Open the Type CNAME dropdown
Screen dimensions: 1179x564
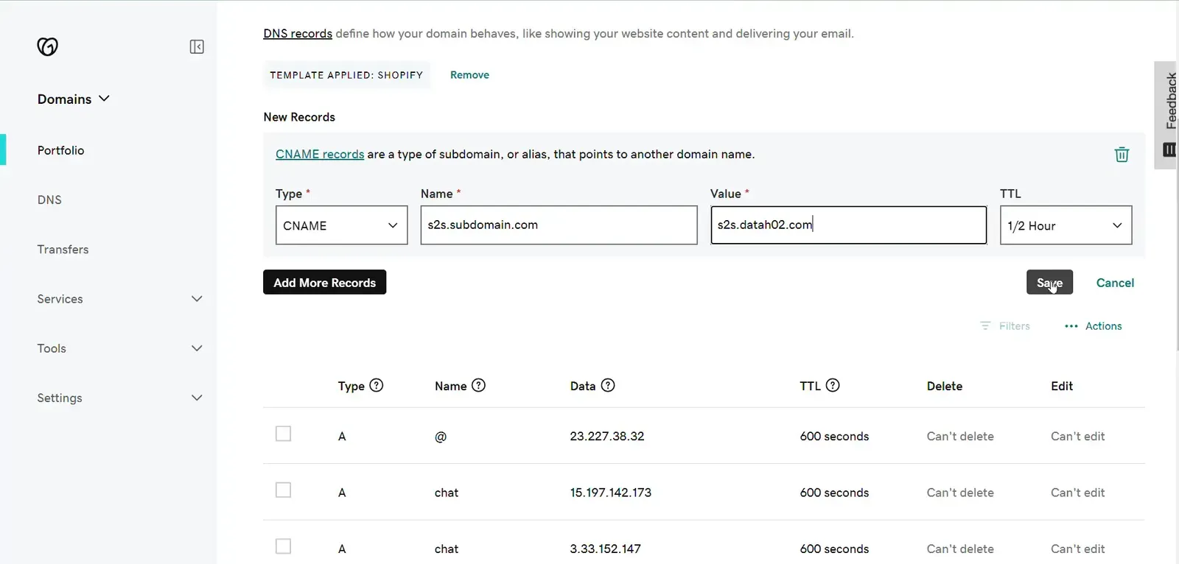(341, 225)
